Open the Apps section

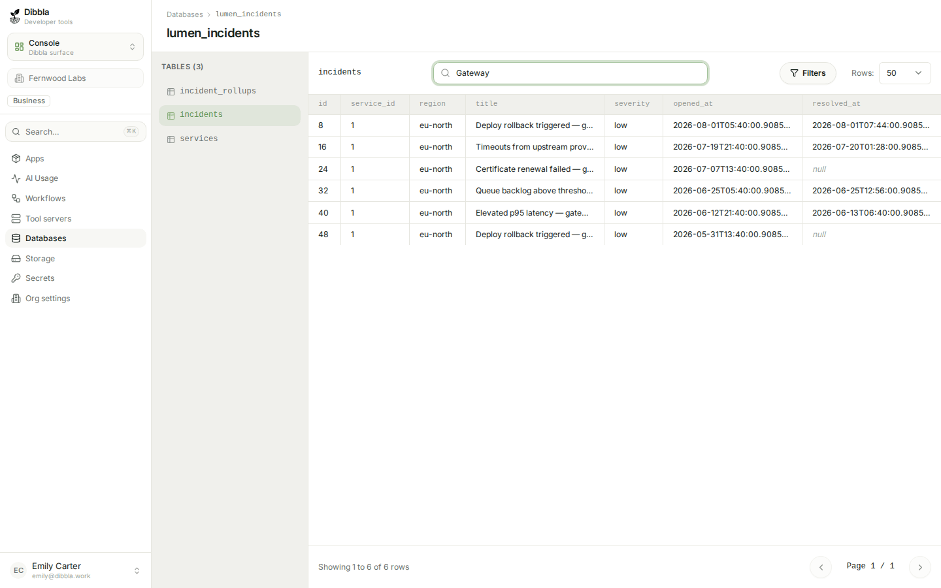(x=75, y=159)
